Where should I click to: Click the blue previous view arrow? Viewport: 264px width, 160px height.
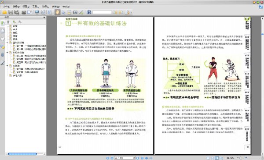click(147, 158)
